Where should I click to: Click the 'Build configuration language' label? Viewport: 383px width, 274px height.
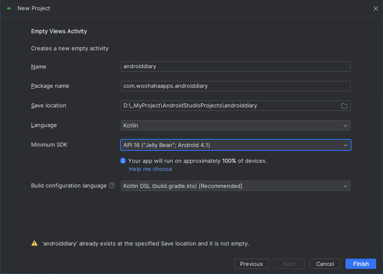[x=69, y=186]
